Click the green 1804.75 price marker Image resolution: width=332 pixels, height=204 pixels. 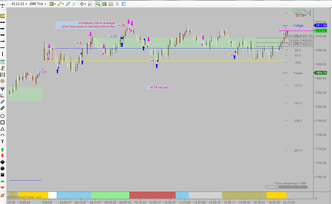320,73
